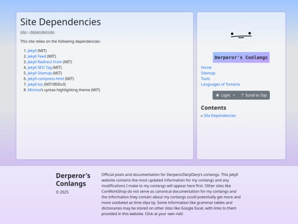Click the up arrow icon in Scroll to Top

click(242, 95)
